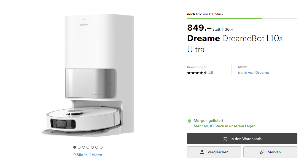Image resolution: width=304 pixels, height=166 pixels.
Task: Open the 1 Video link
Action: (x=96, y=155)
